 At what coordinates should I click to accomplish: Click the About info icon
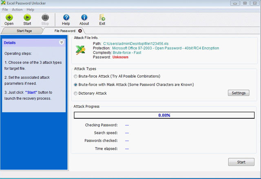84,17
